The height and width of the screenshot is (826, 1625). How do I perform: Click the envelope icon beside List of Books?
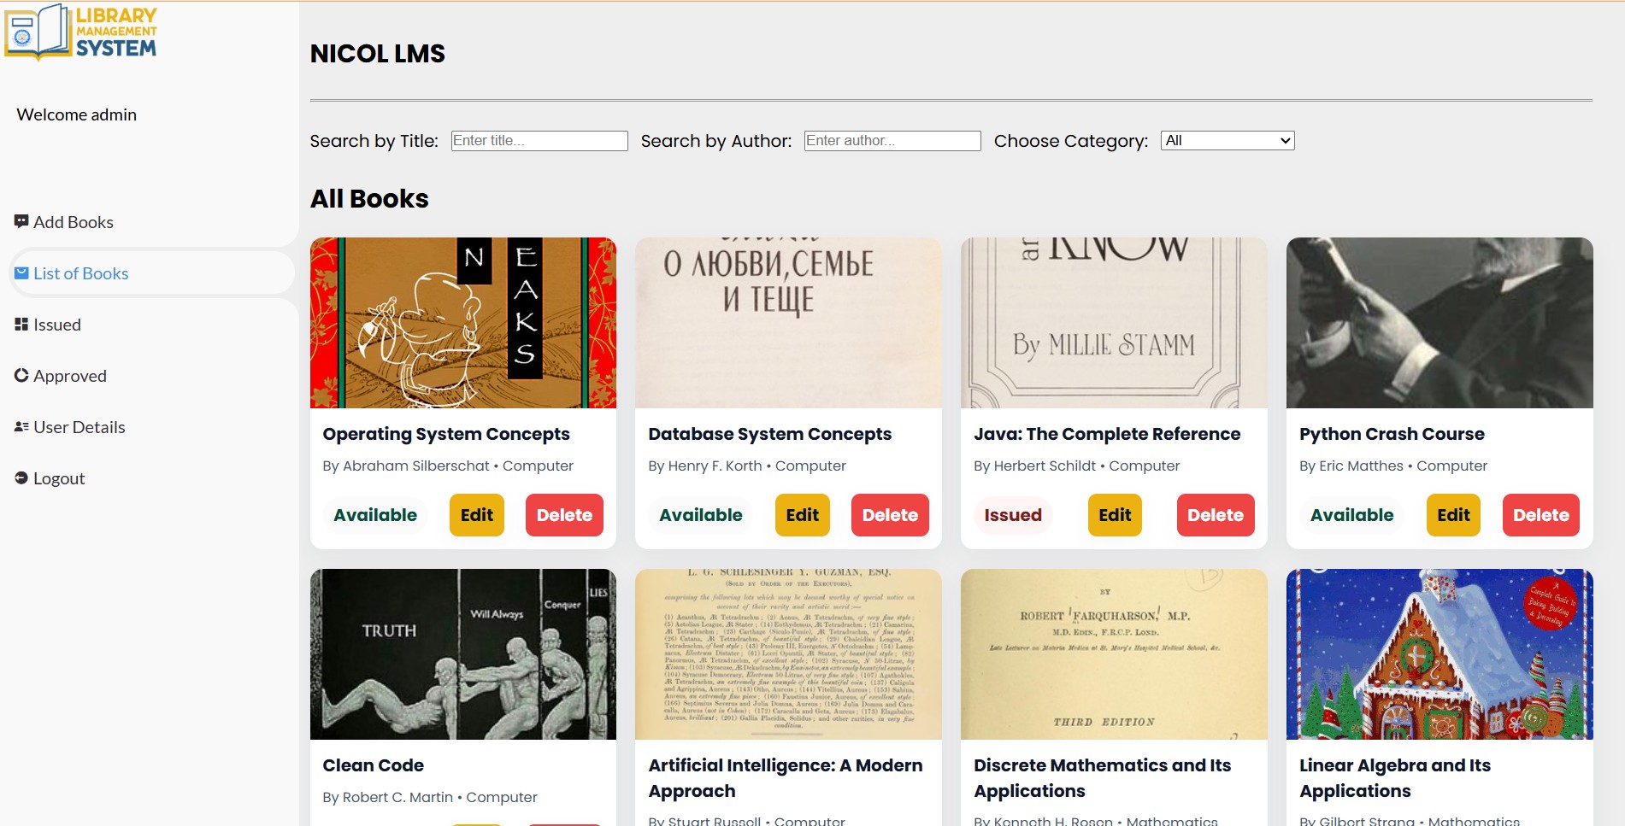pyautogui.click(x=21, y=272)
